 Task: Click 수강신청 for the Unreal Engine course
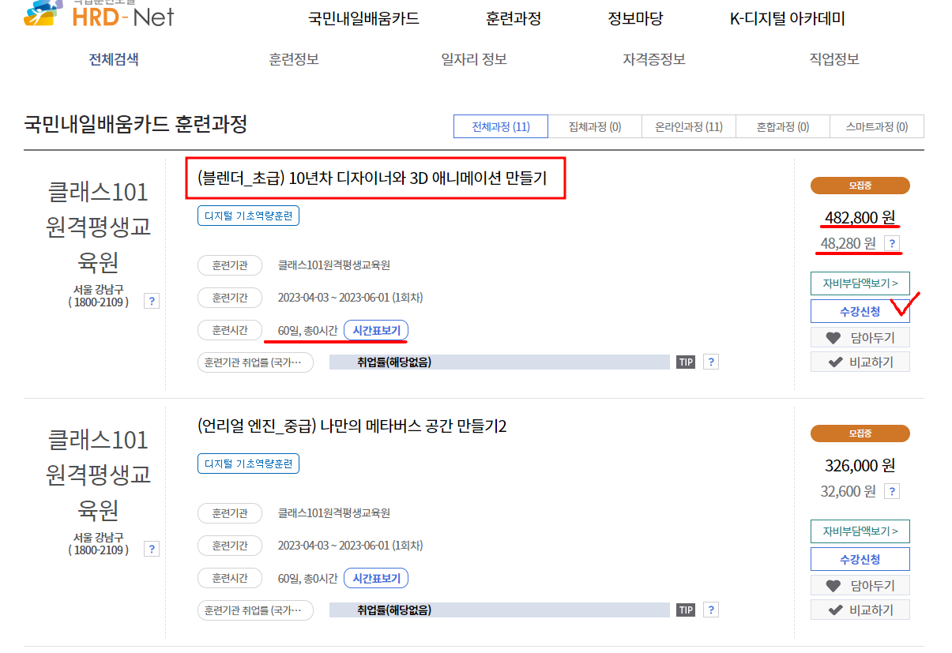pyautogui.click(x=860, y=559)
